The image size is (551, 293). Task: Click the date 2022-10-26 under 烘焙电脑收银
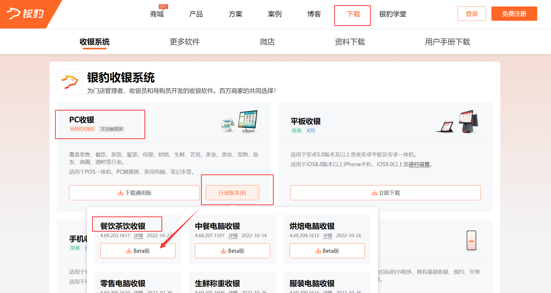pos(349,235)
